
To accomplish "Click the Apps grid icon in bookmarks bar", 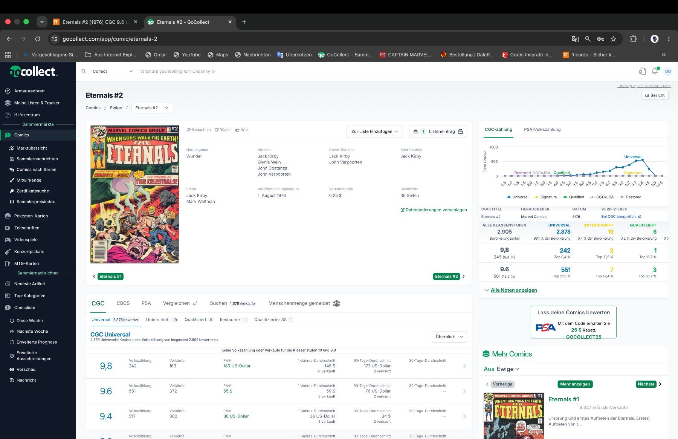I will (x=8, y=55).
